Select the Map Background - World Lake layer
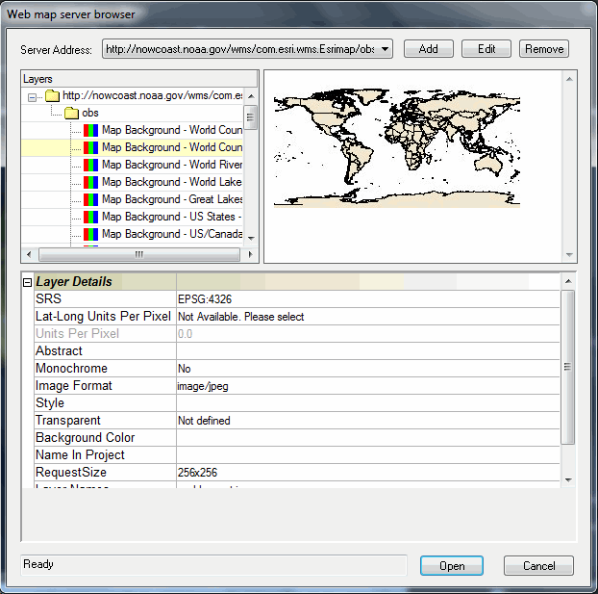This screenshot has height=594, width=598. pos(172,182)
